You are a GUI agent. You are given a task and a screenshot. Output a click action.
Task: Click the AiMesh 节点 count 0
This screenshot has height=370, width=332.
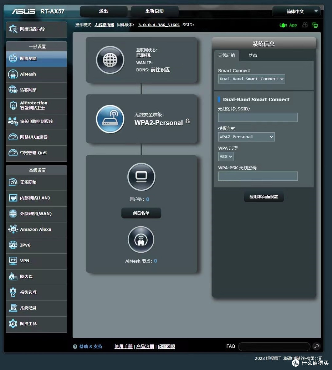click(x=156, y=261)
